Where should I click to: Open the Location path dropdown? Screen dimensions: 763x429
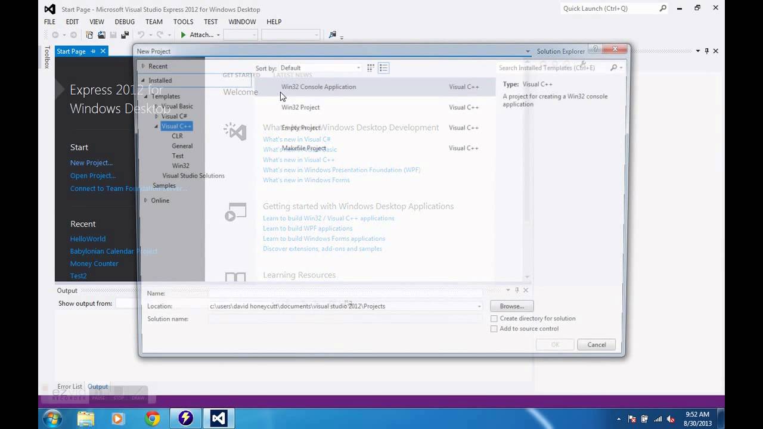coord(479,306)
